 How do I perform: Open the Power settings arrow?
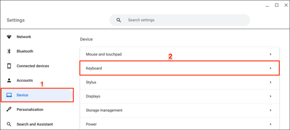[270, 124]
